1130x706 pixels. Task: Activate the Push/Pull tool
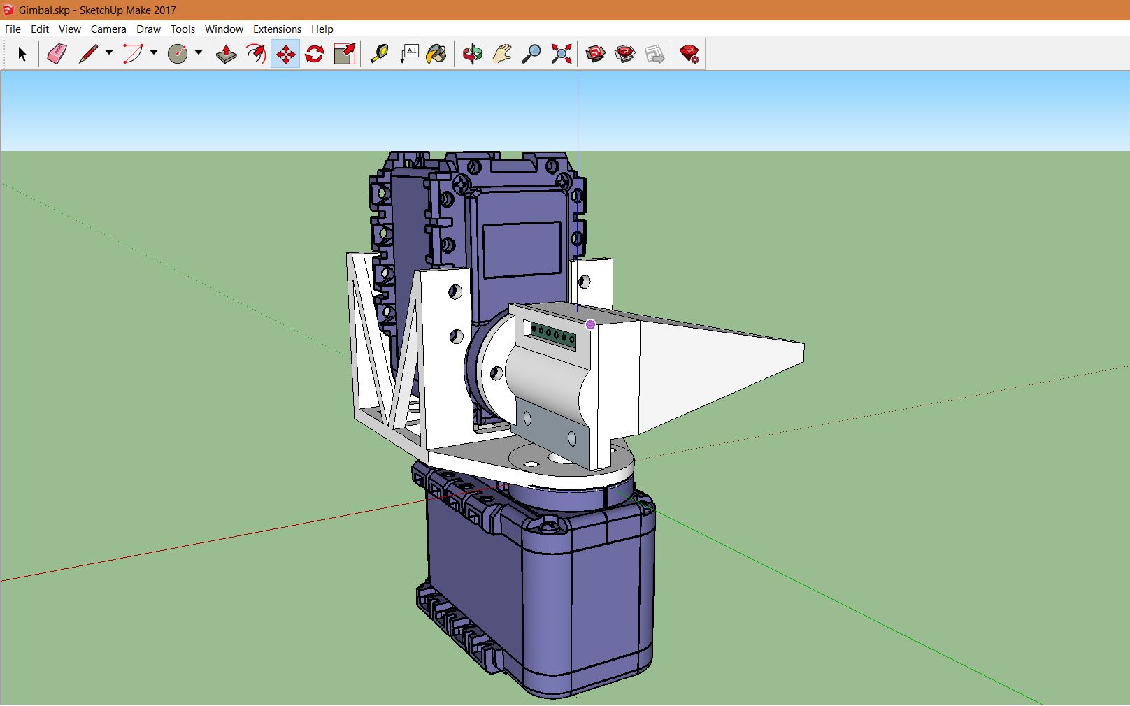227,54
